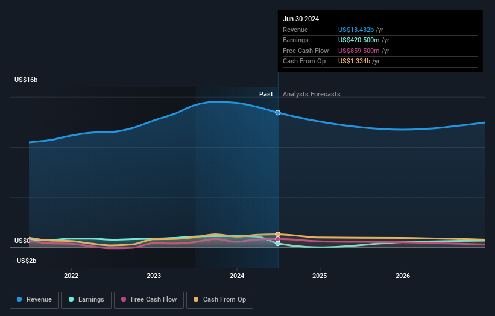Viewport: 495px width, 316px height.
Task: Click the 2022 x-axis label
Action: pos(71,276)
